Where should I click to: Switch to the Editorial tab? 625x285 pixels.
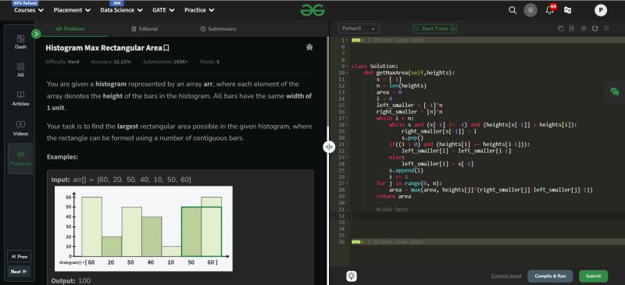point(145,29)
